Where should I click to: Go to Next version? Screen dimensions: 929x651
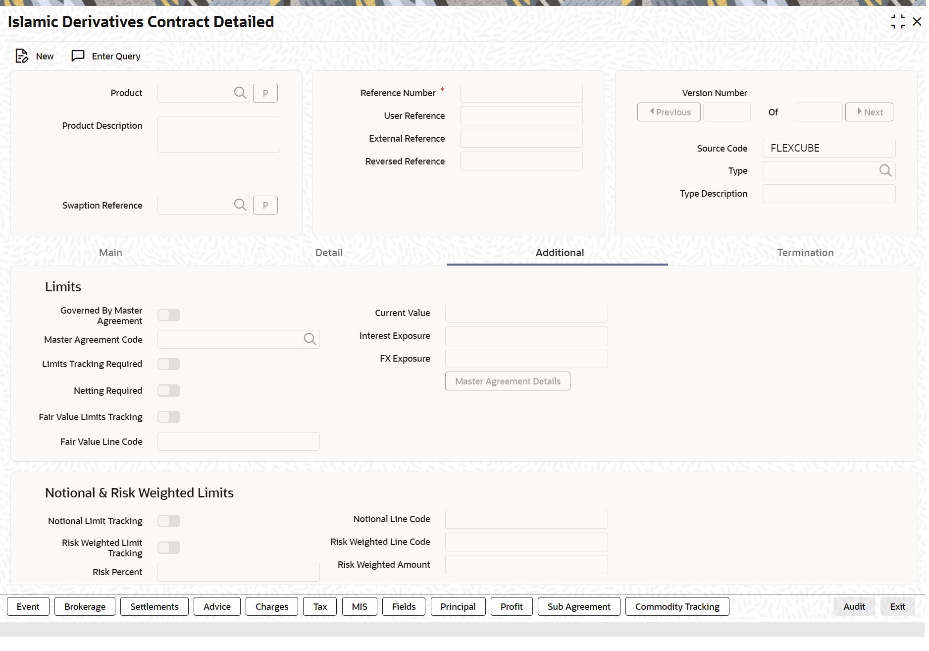click(x=869, y=112)
